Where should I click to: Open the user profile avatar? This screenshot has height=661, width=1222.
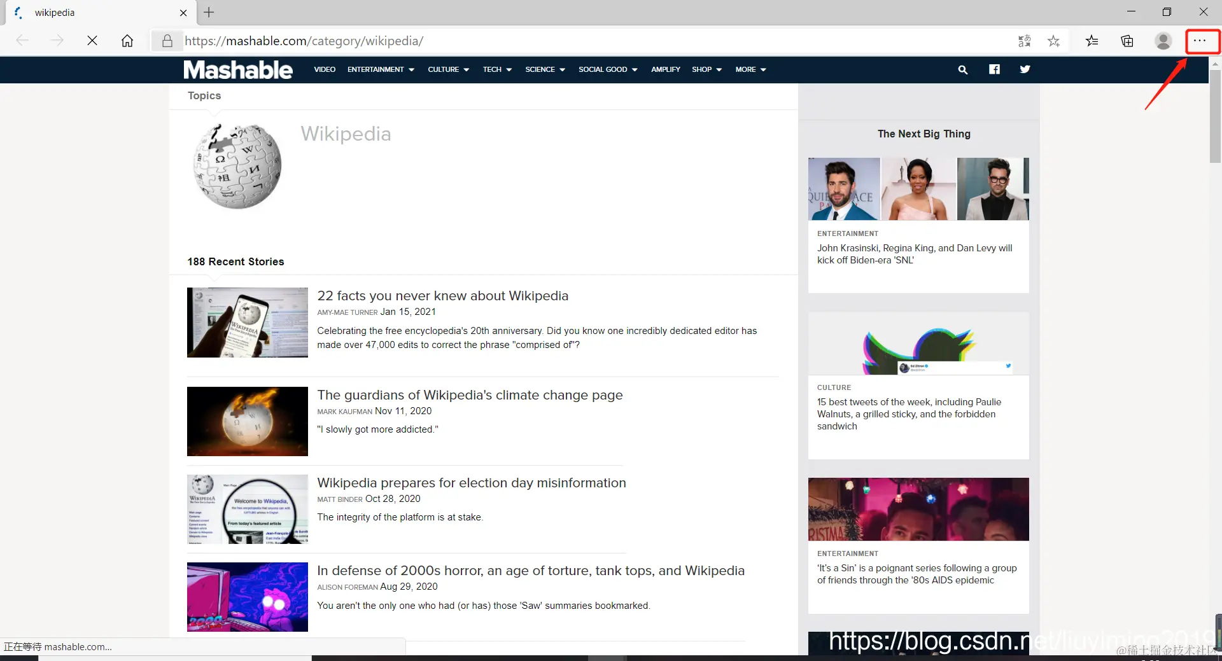coord(1163,41)
